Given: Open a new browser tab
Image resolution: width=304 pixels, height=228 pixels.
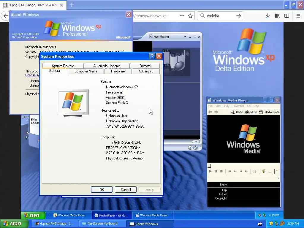Looking at the screenshot, I should (72, 5).
